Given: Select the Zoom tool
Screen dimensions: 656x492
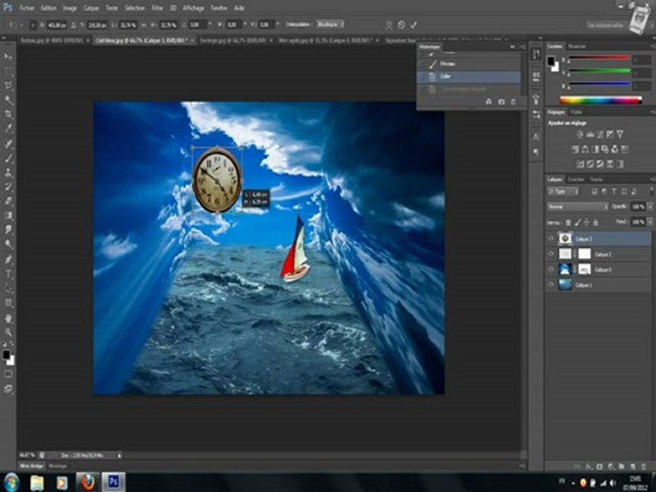Looking at the screenshot, I should click(x=8, y=333).
